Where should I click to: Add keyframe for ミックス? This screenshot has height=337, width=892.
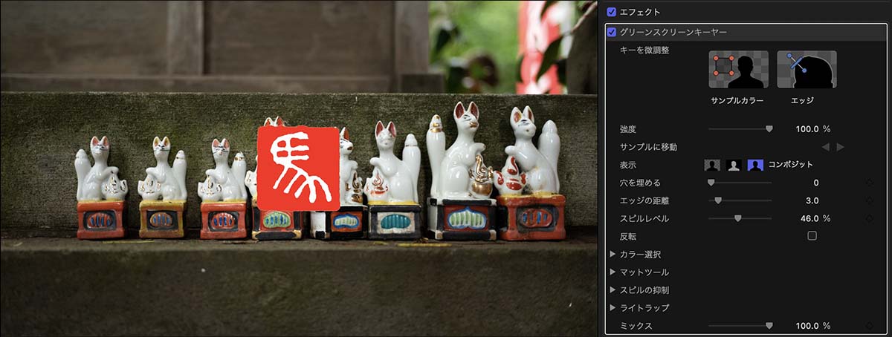(870, 326)
